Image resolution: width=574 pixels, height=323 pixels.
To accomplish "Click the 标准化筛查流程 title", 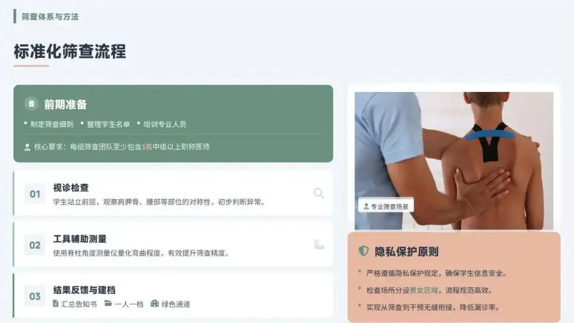I will (x=70, y=52).
